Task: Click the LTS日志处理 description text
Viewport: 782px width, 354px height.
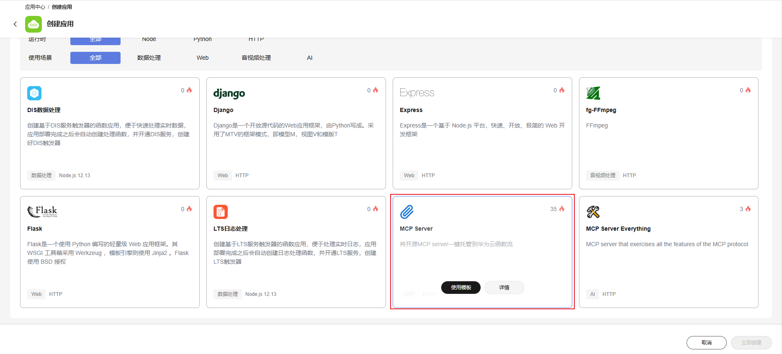Action: pyautogui.click(x=295, y=253)
